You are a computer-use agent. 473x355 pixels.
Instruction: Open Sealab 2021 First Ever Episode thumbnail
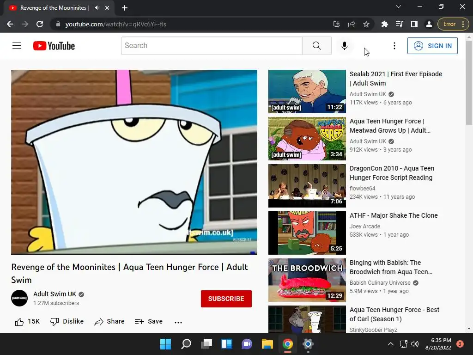point(307,92)
